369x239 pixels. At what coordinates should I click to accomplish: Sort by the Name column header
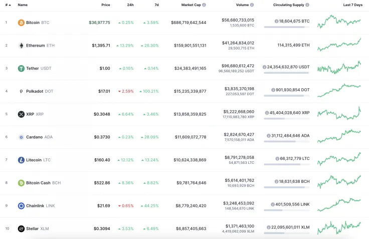pos(23,5)
